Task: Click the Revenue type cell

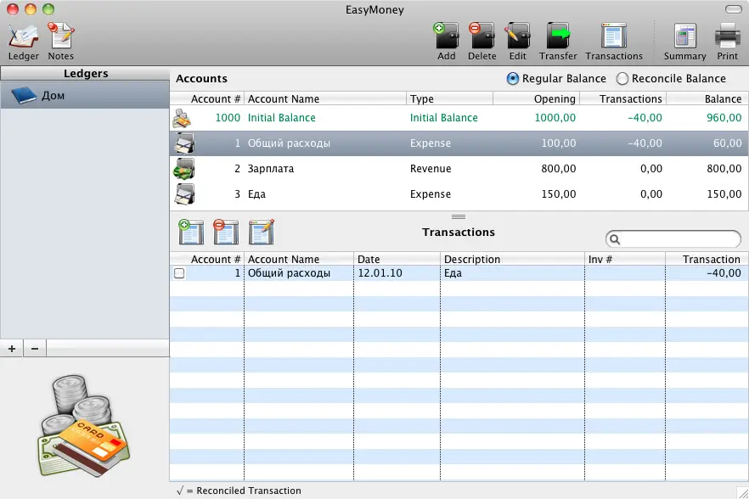Action: pos(431,169)
